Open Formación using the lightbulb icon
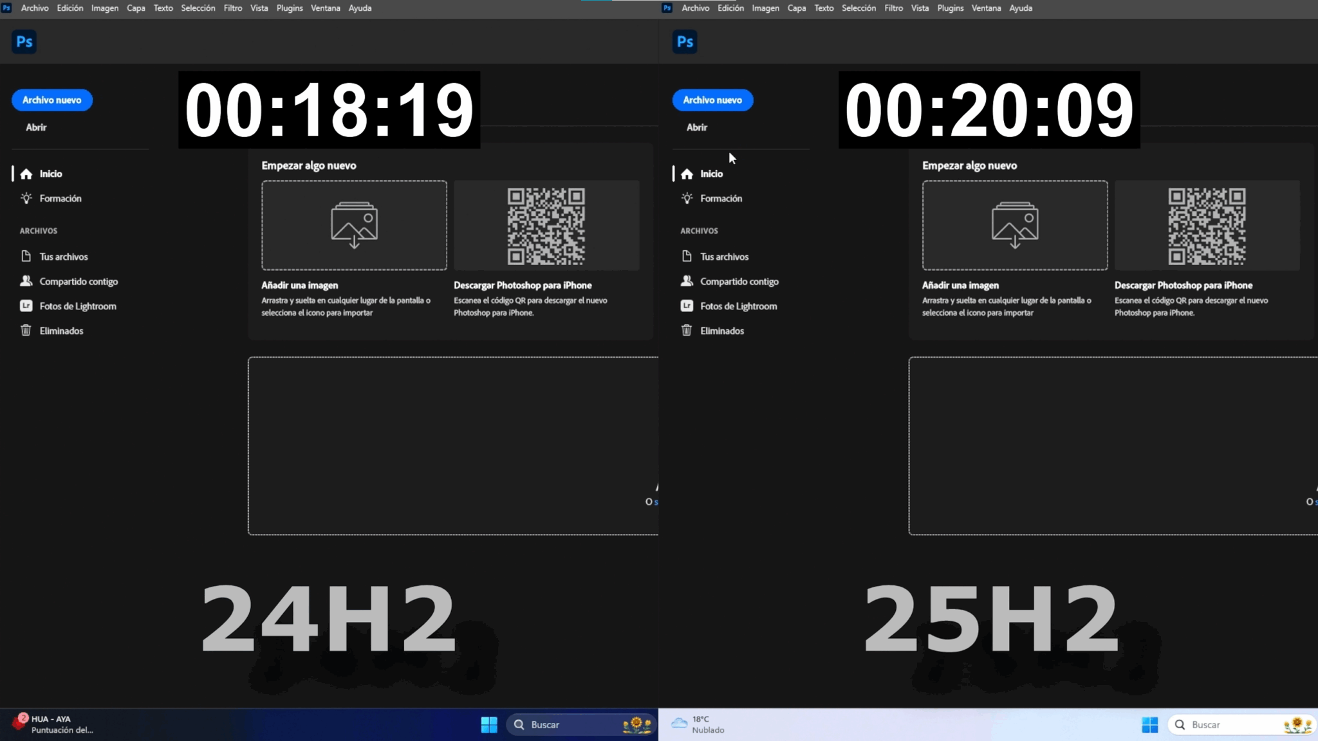The image size is (1318, 741). (26, 198)
